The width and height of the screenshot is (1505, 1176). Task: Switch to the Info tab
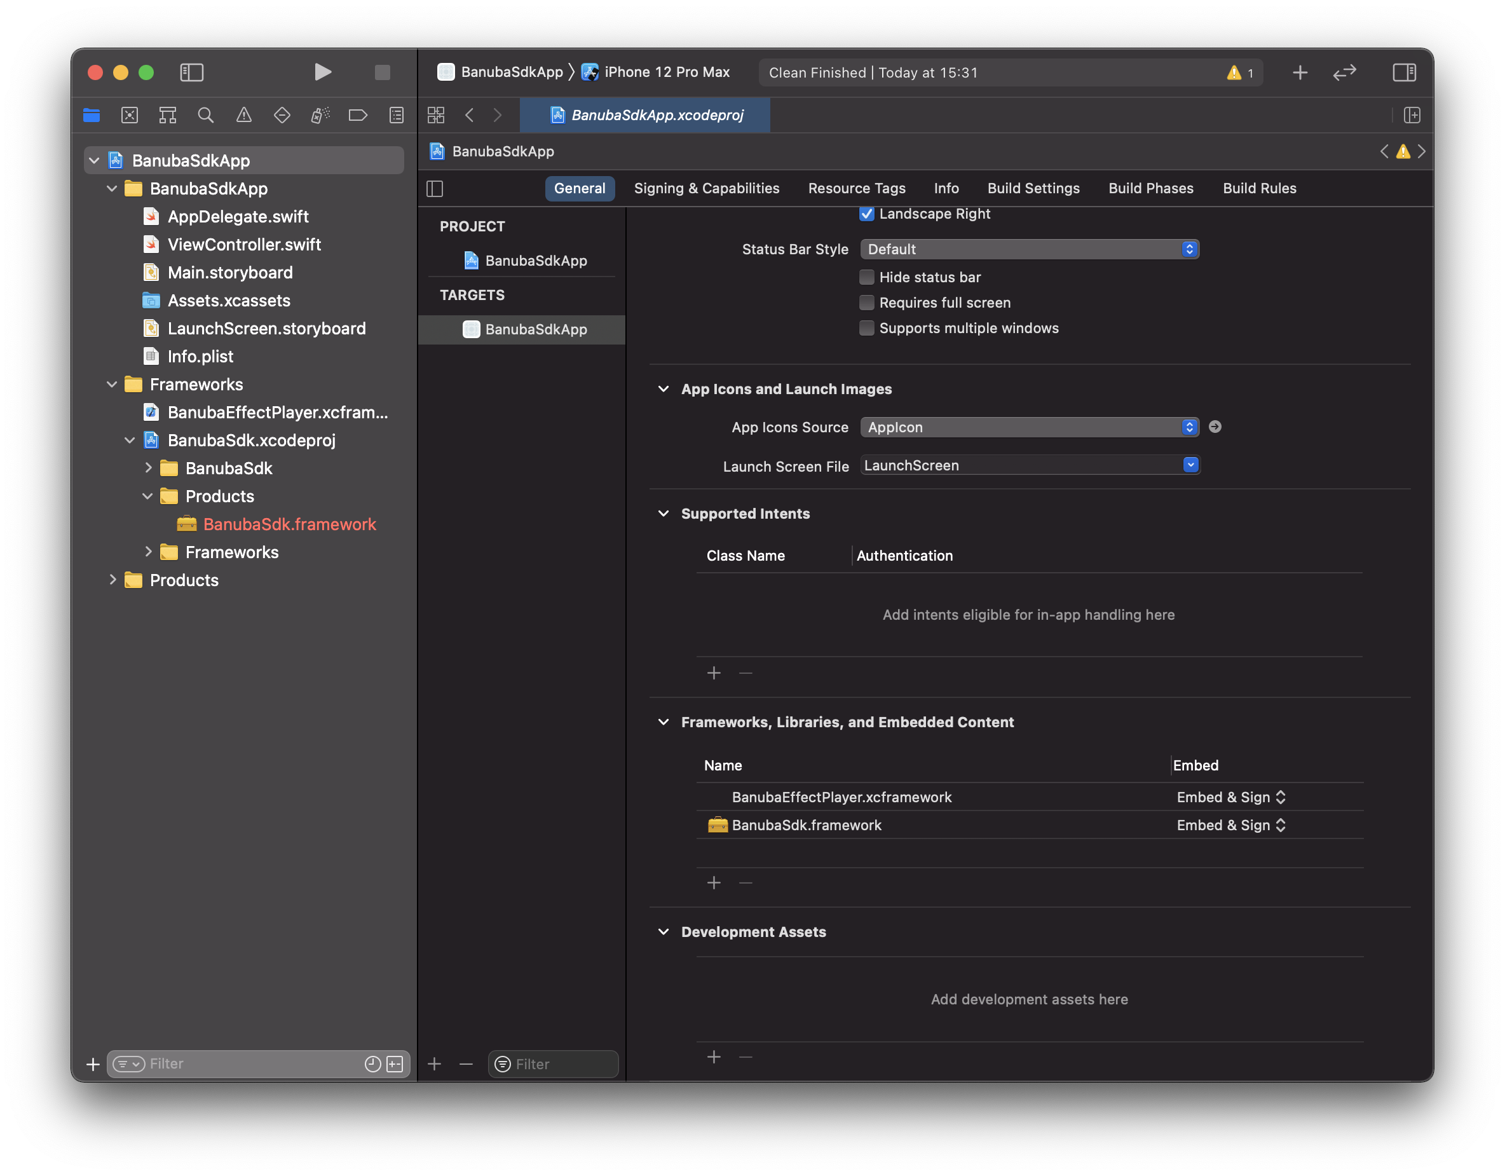tap(946, 188)
